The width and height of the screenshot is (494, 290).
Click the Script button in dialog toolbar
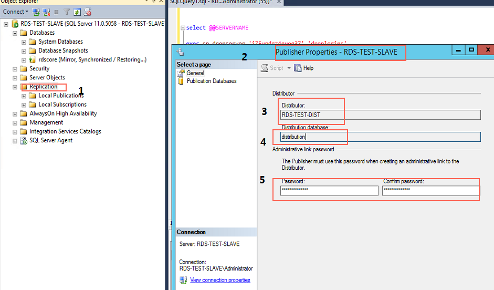pyautogui.click(x=272, y=68)
